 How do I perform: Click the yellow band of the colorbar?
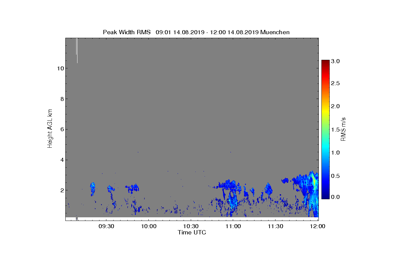click(x=325, y=111)
